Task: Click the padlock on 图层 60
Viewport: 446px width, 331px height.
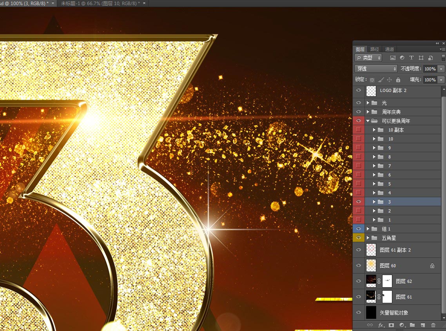Action: point(432,266)
